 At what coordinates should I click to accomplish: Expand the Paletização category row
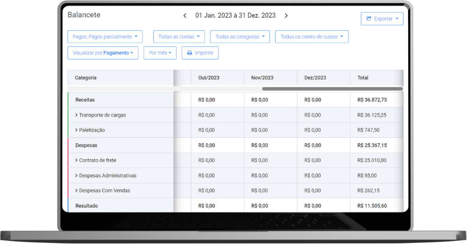tap(76, 130)
